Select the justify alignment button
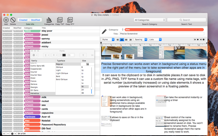 (x=126, y=39)
